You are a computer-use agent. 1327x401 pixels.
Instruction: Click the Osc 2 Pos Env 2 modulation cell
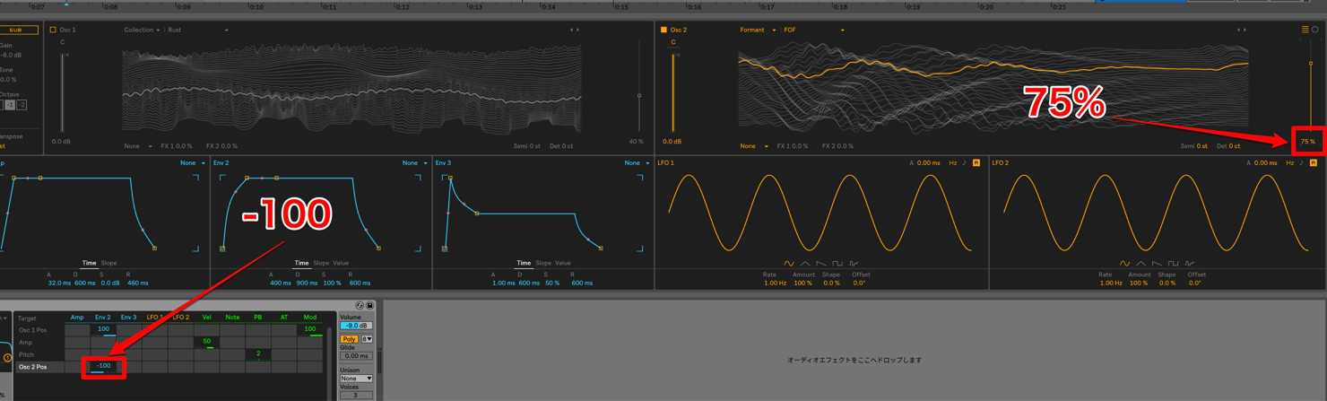(x=103, y=366)
